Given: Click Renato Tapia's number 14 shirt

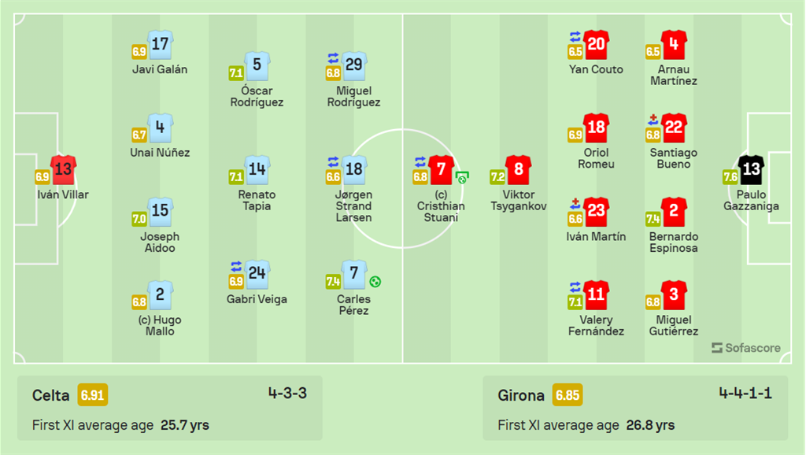Looking at the screenshot, I should tap(257, 169).
